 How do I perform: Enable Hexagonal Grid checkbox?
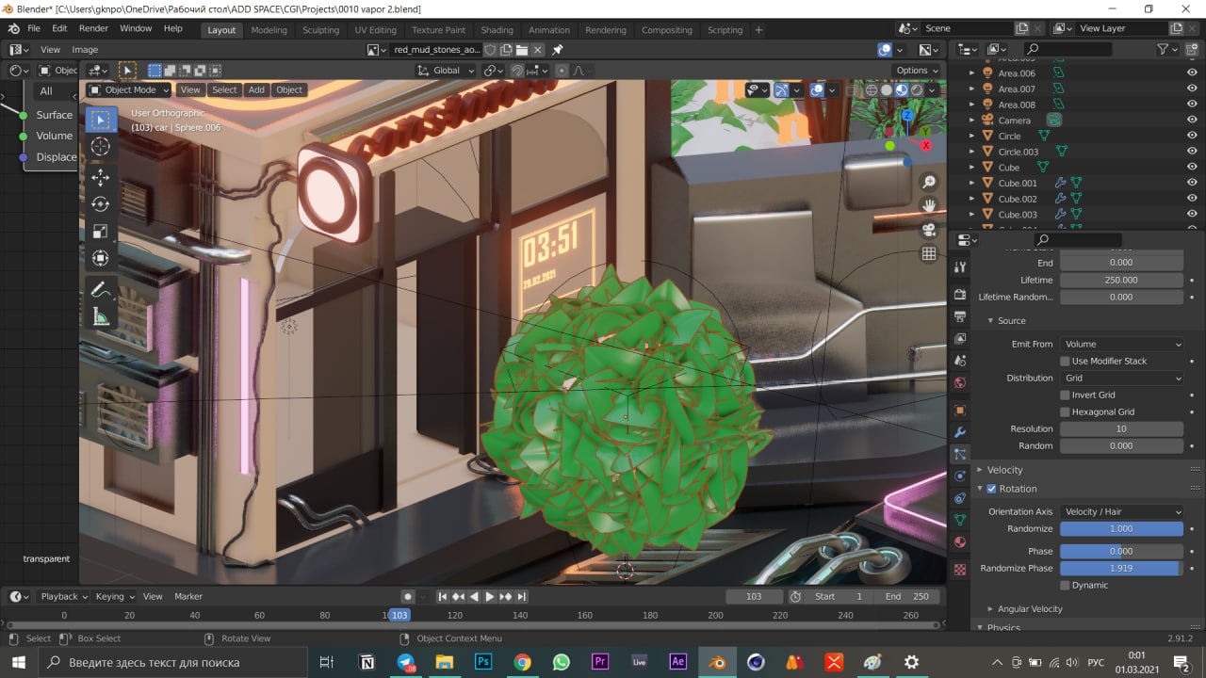tap(1065, 412)
